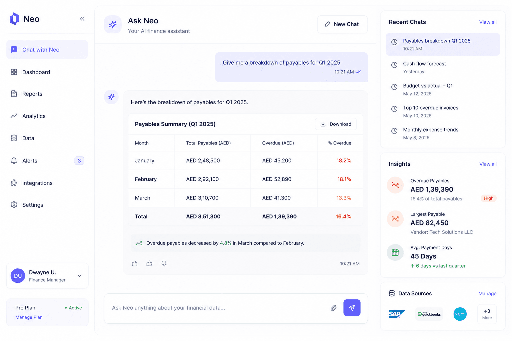Start a New Chat
The width and height of the screenshot is (512, 341).
tap(342, 24)
